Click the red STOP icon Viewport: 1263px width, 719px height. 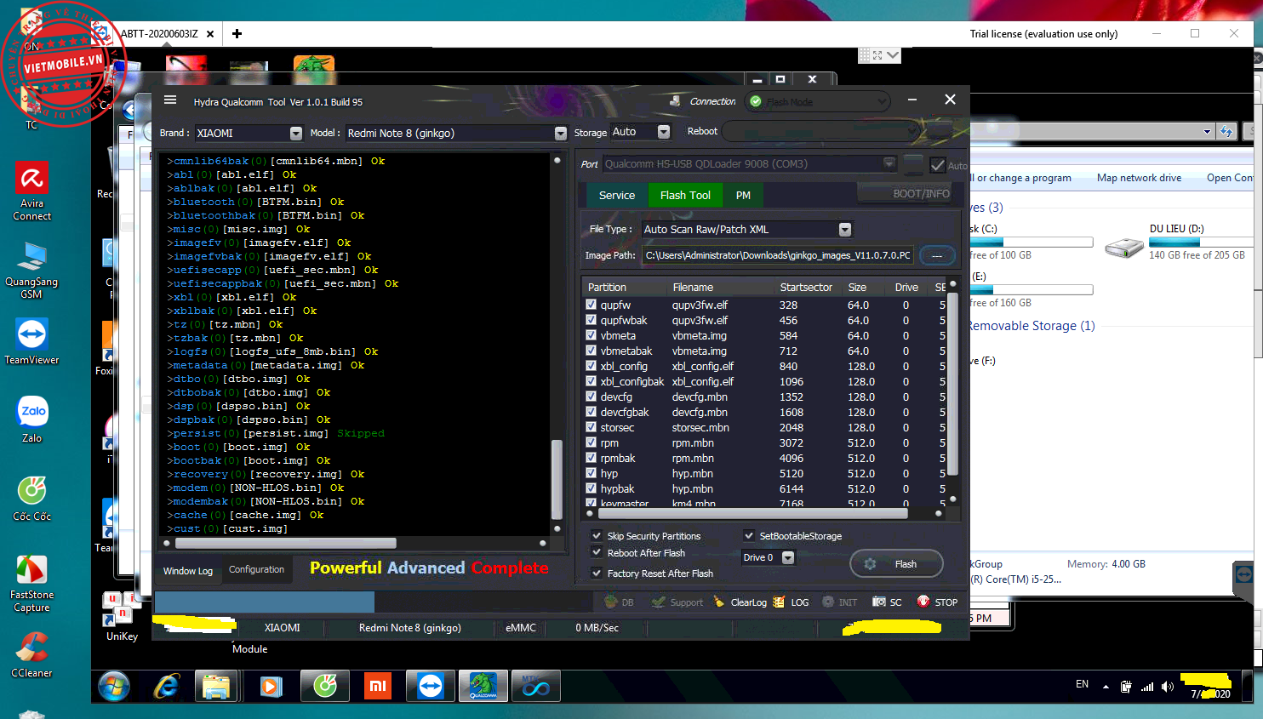coord(923,602)
